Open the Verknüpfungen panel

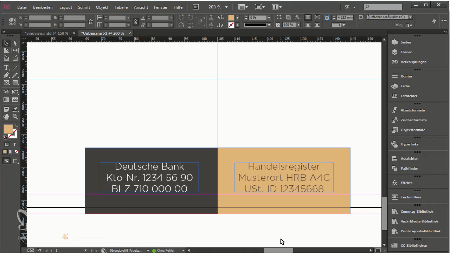click(x=413, y=62)
